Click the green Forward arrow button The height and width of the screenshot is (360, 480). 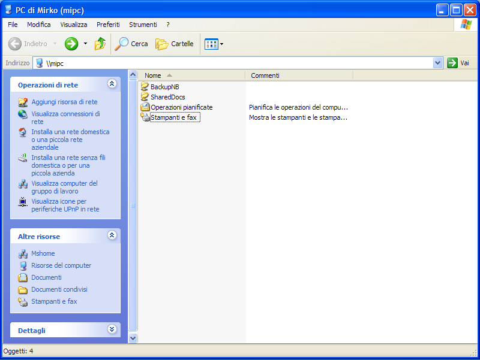(x=71, y=44)
